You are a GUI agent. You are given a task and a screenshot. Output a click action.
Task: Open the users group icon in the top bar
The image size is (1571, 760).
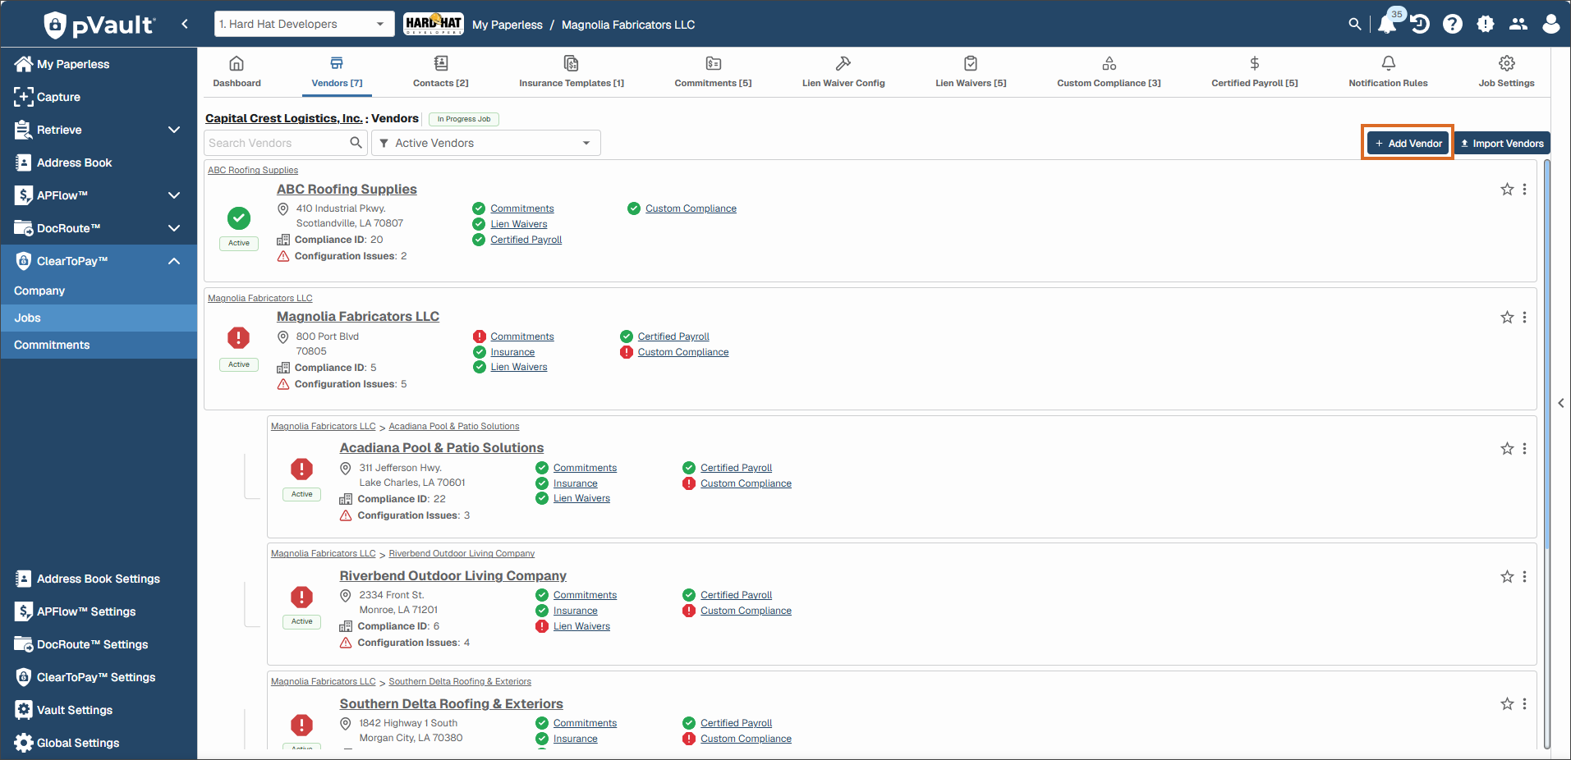pos(1518,25)
